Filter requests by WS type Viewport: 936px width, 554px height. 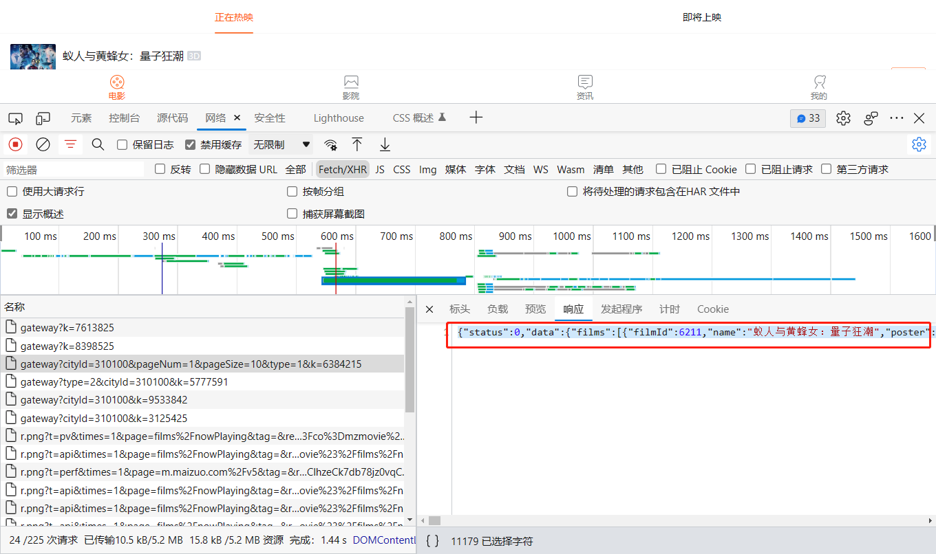(541, 169)
